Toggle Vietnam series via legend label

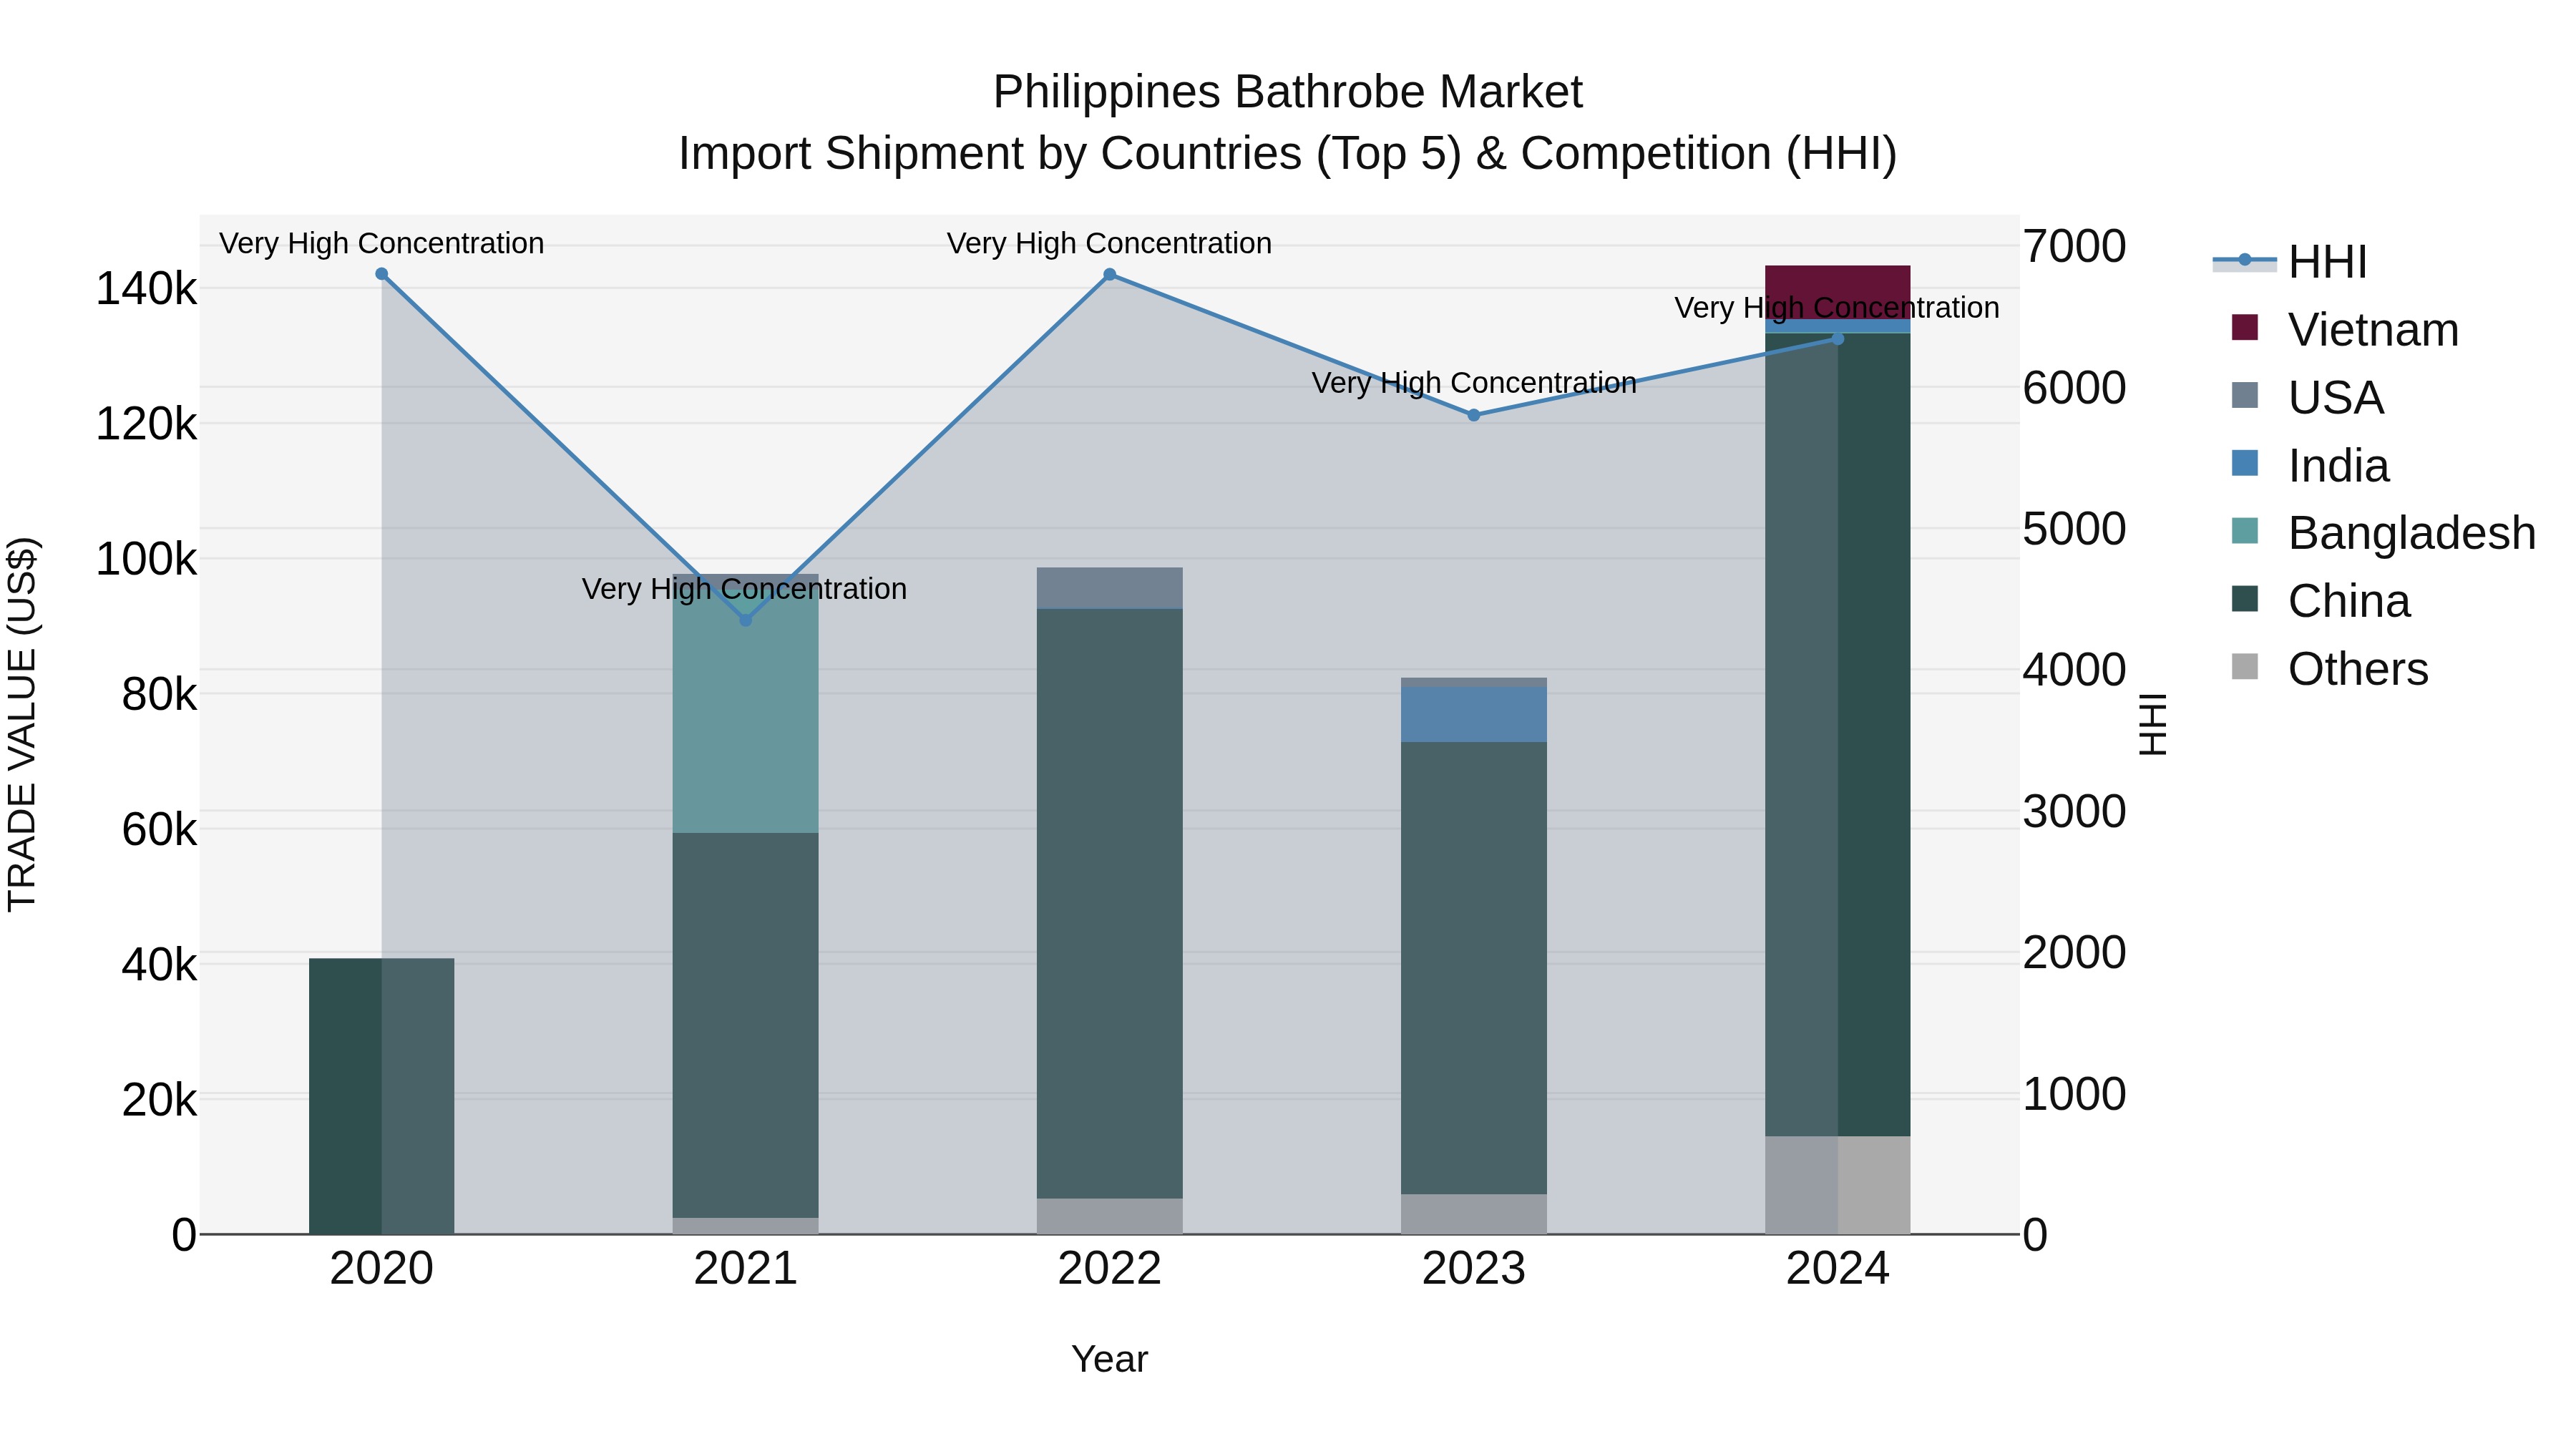pyautogui.click(x=2373, y=330)
